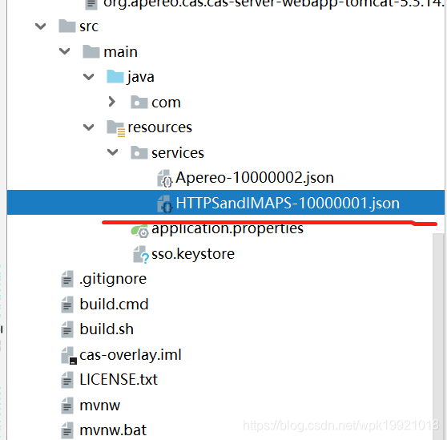
Task: Select build.cmd file name
Action: [x=114, y=305]
